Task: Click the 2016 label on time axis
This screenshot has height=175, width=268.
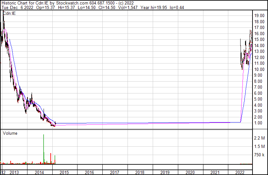Action: [89, 172]
